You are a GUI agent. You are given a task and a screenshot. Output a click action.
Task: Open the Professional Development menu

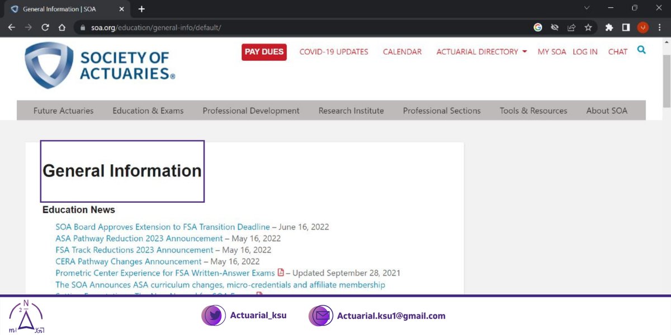251,111
